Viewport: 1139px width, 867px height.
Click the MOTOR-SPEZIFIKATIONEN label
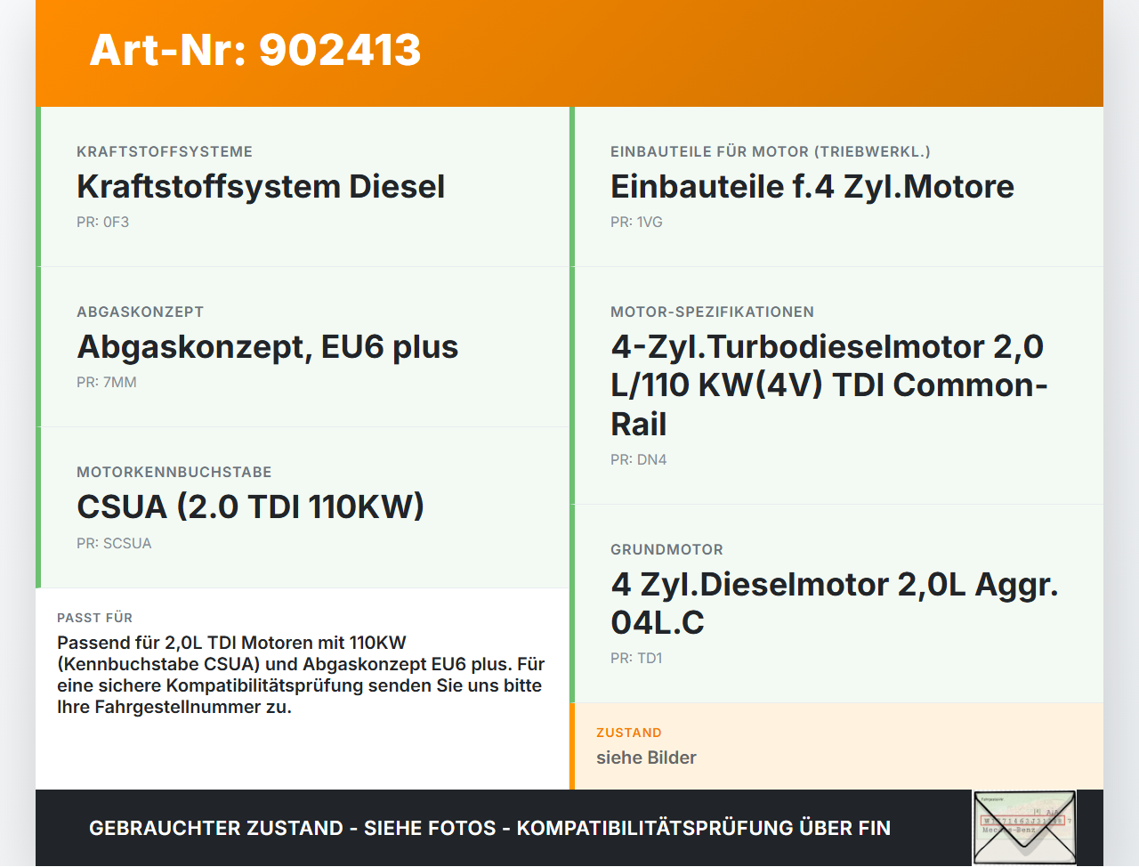coord(713,312)
